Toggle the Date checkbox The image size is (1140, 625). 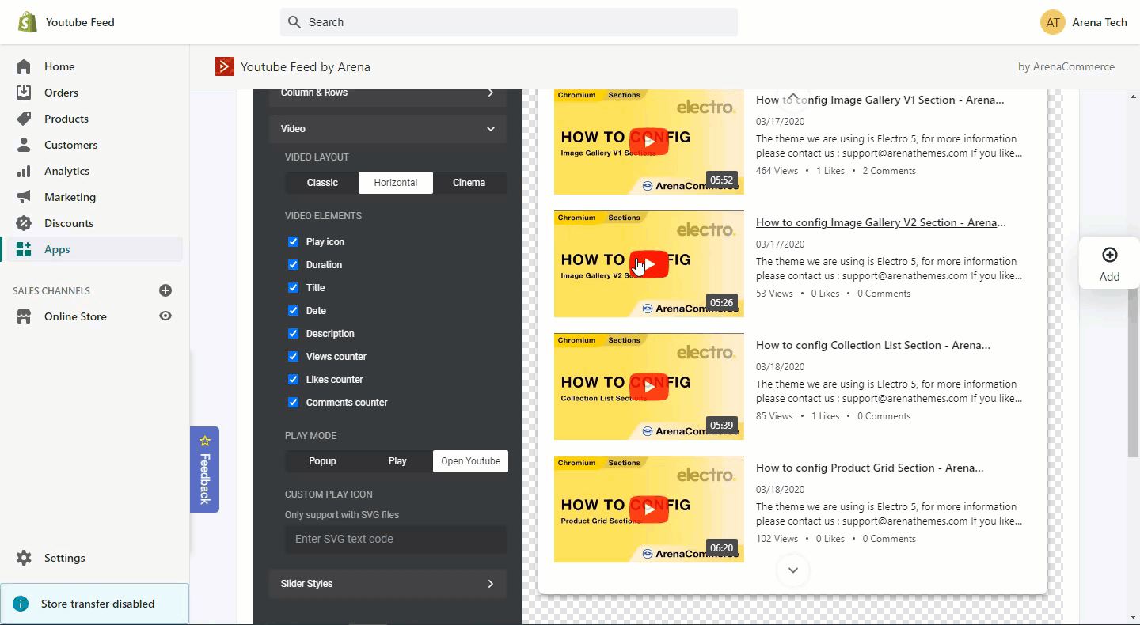(293, 310)
